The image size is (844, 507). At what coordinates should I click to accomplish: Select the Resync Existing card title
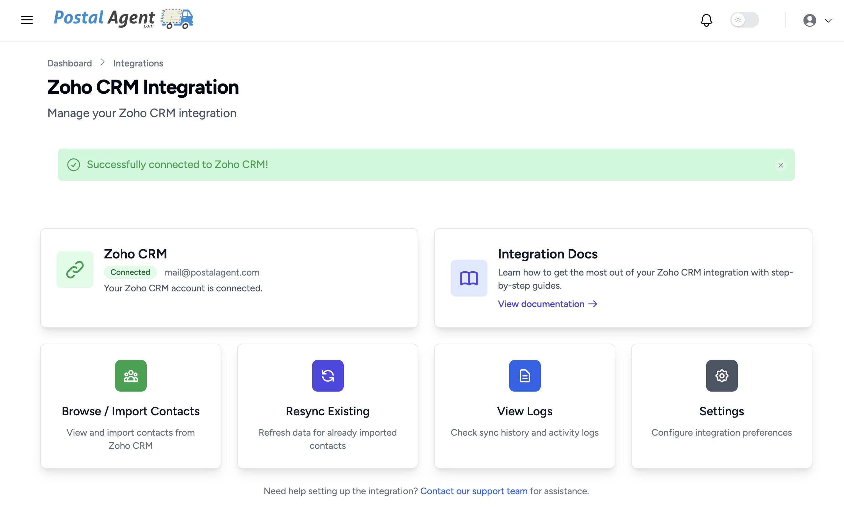coord(327,411)
